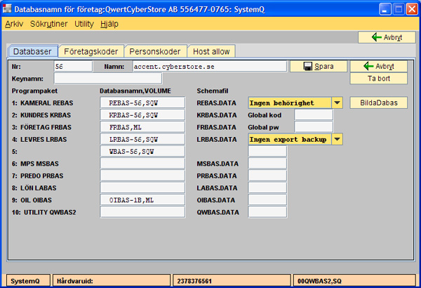Click the BildaDabas button
Viewport: 421px width, 288px height.
tap(379, 103)
